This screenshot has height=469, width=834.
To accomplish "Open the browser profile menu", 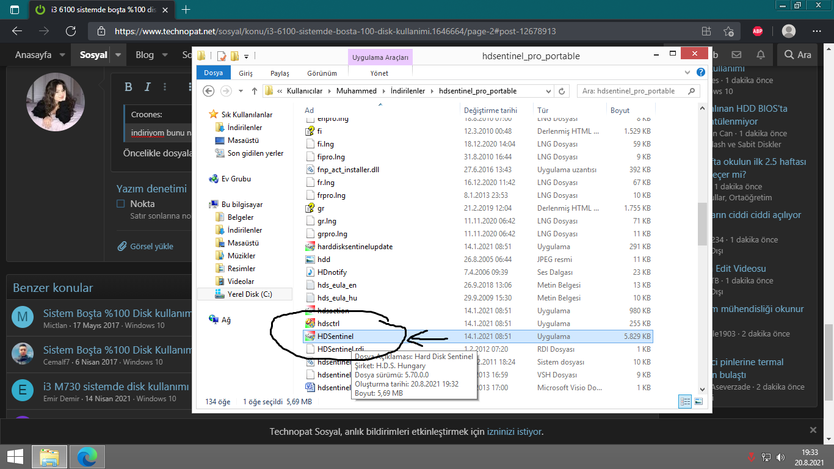I will [789, 31].
